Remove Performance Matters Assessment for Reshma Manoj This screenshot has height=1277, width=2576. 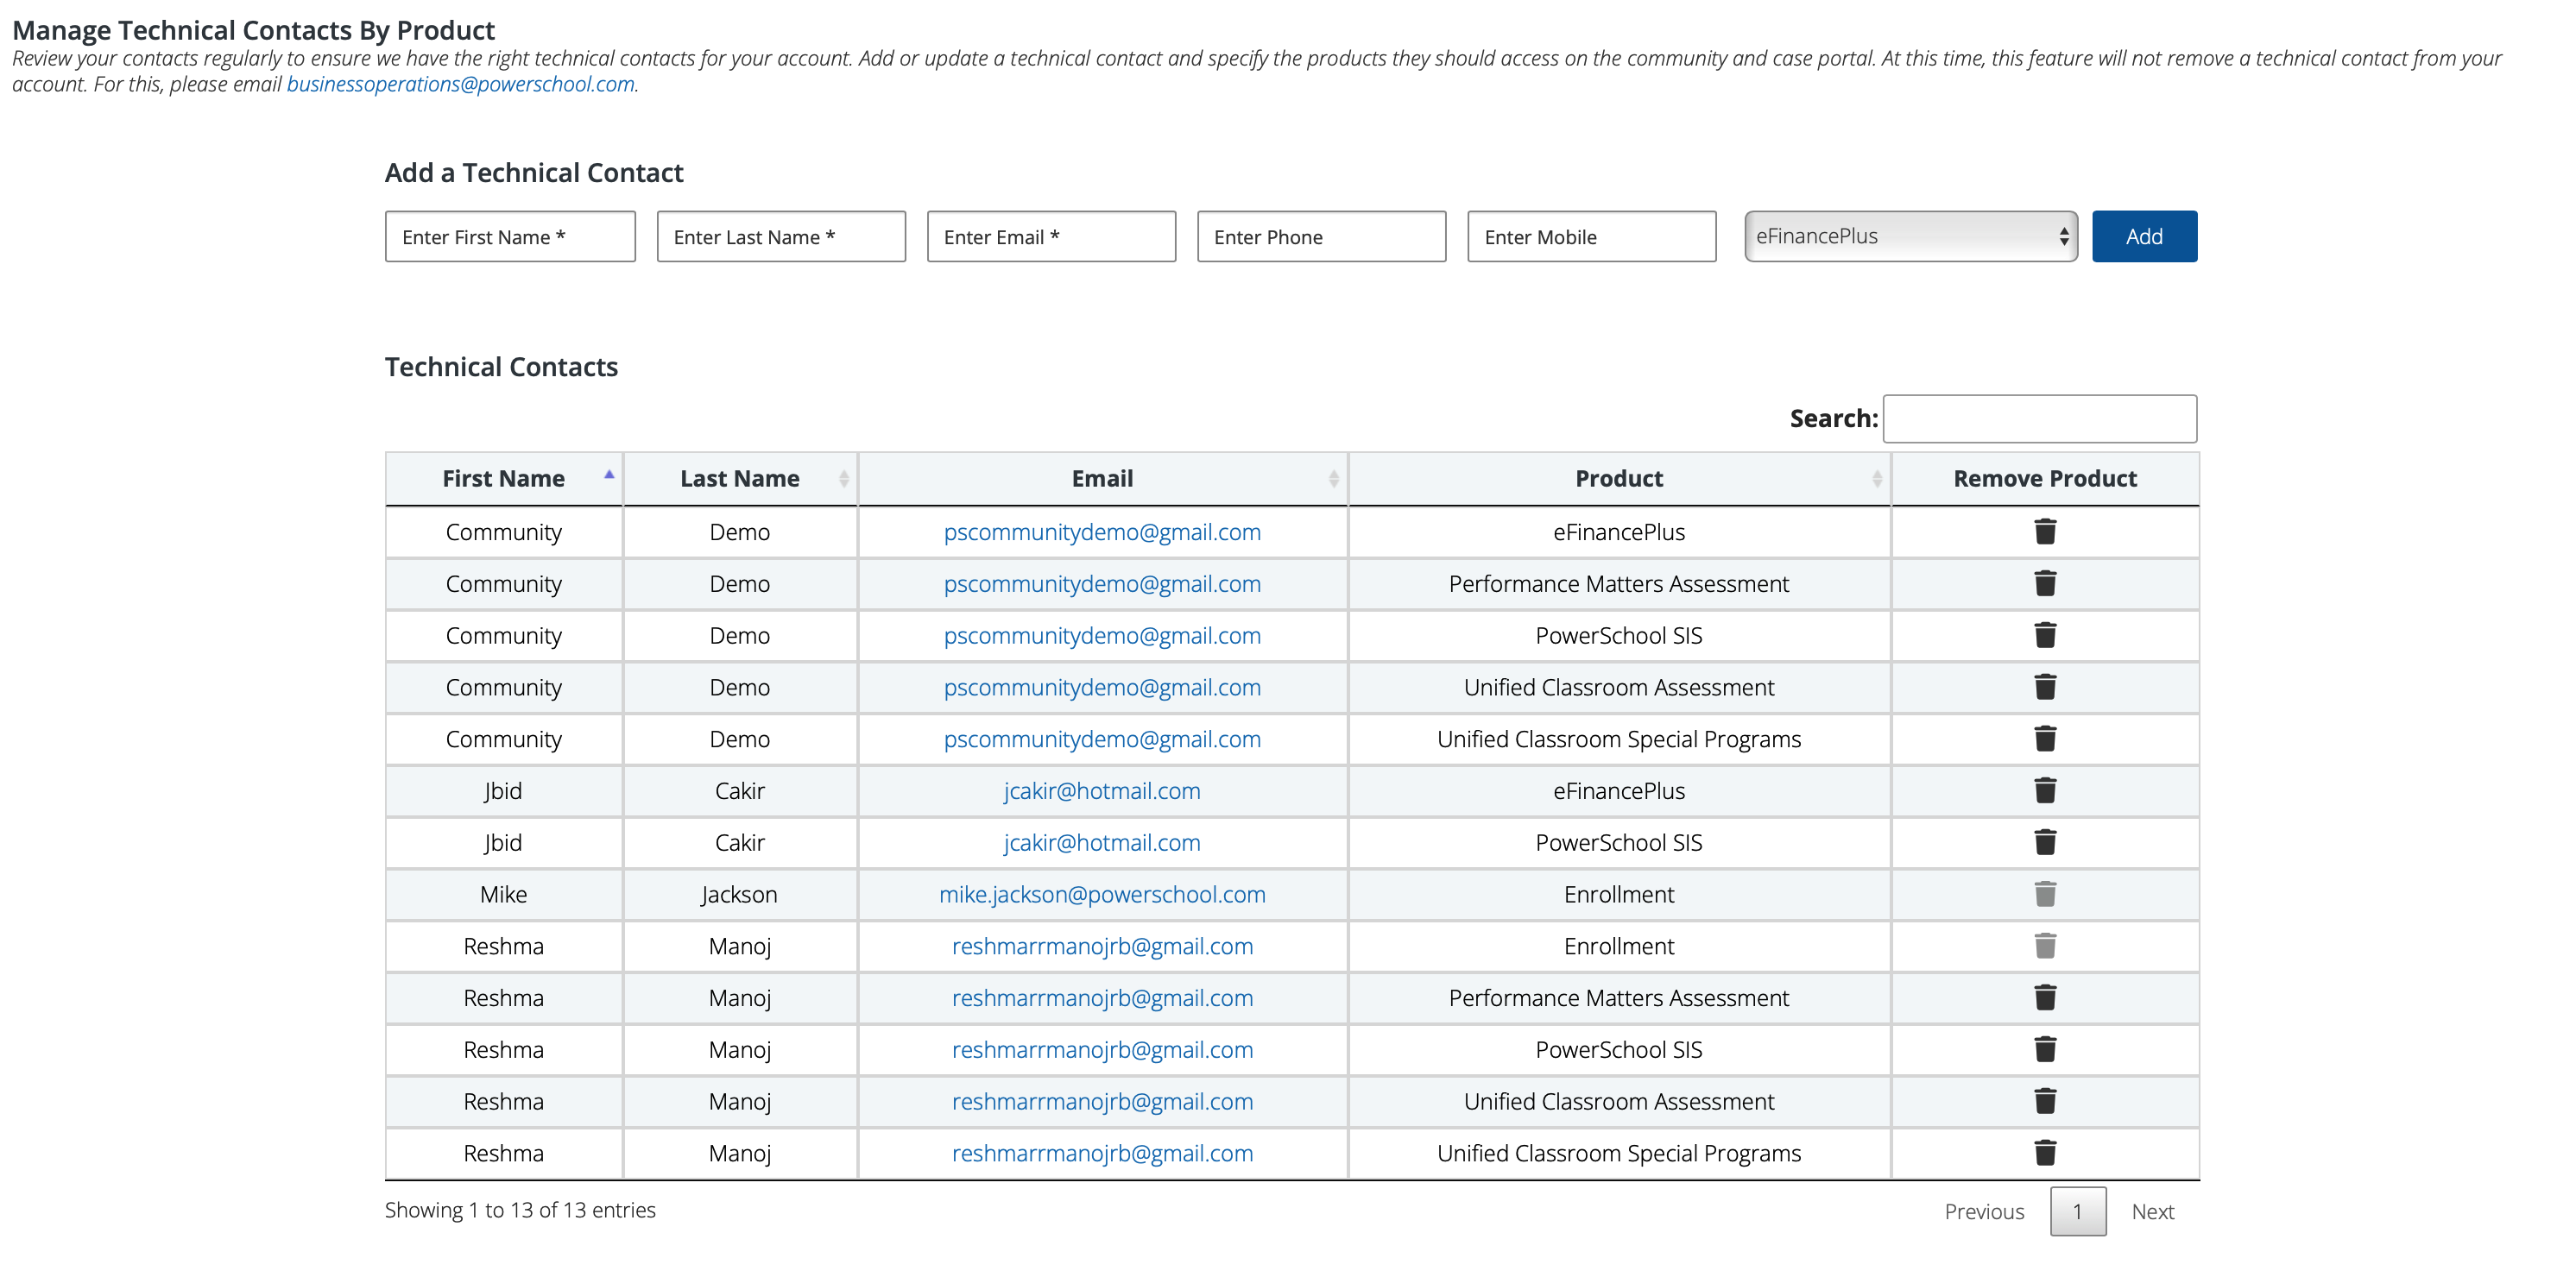2044,997
